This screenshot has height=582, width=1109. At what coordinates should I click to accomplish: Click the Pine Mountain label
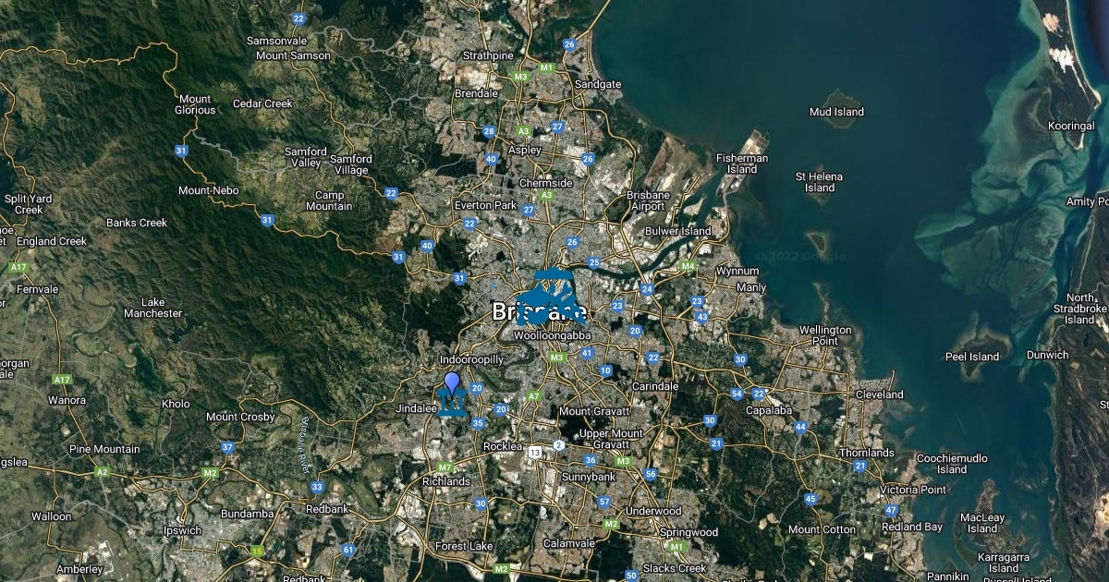104,449
